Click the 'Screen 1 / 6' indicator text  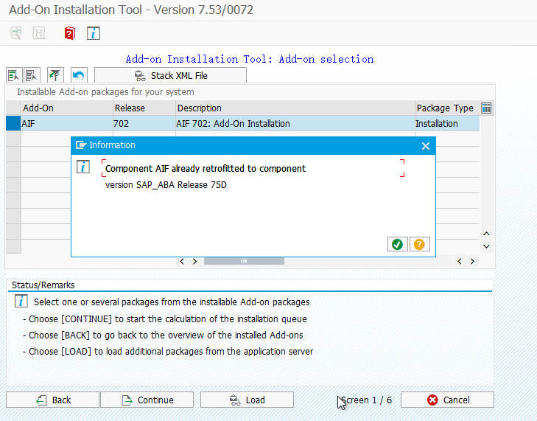click(366, 400)
